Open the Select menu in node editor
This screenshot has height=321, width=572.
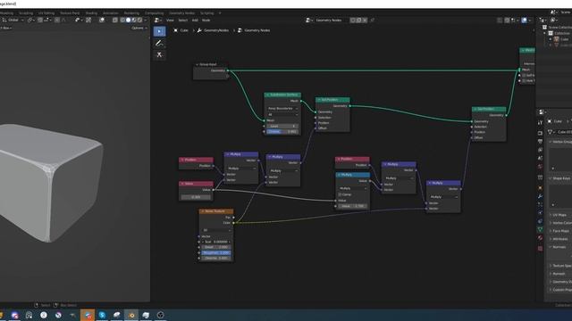[182, 20]
